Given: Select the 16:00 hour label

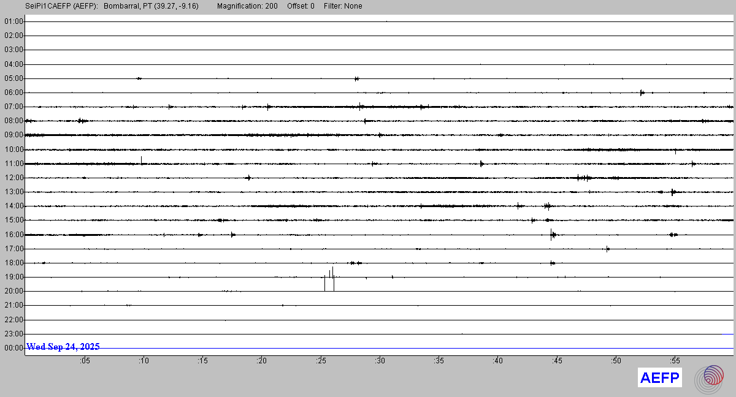Looking at the screenshot, I should 13,235.
